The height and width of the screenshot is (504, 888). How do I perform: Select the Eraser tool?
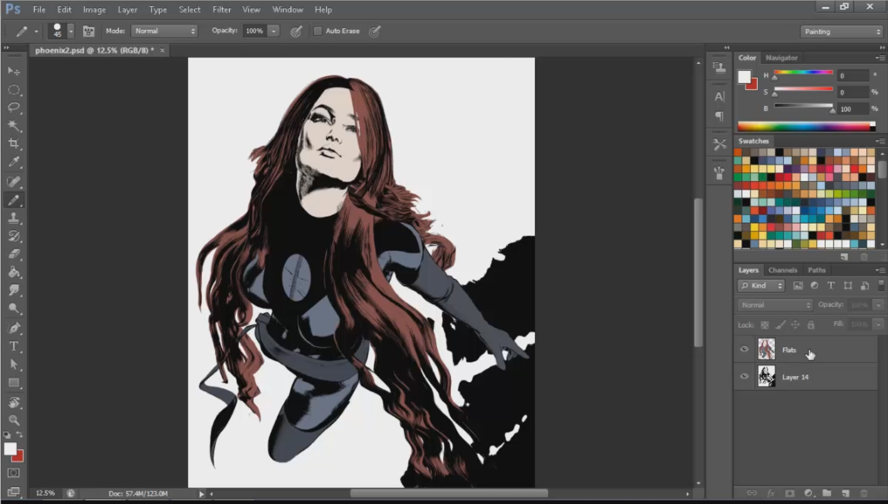(x=14, y=254)
